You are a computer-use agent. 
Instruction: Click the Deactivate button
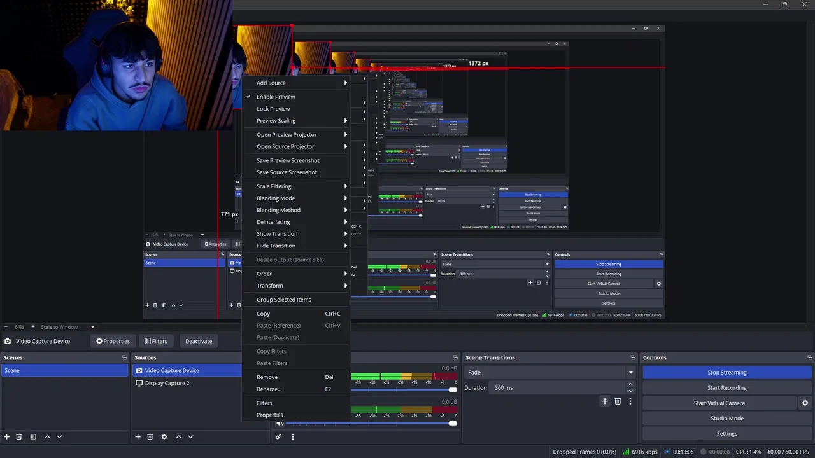coord(199,341)
